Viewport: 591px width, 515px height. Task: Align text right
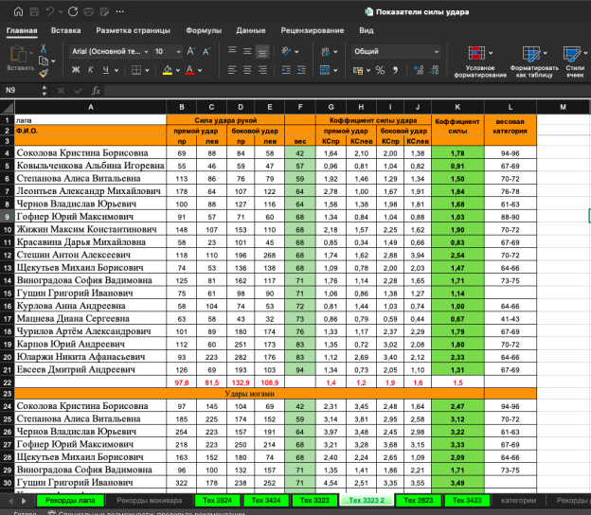coord(262,70)
